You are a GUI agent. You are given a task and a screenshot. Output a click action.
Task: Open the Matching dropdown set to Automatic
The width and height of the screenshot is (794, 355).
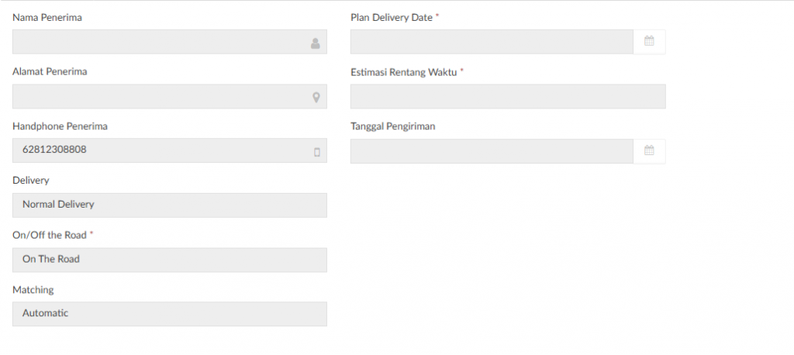click(x=169, y=314)
